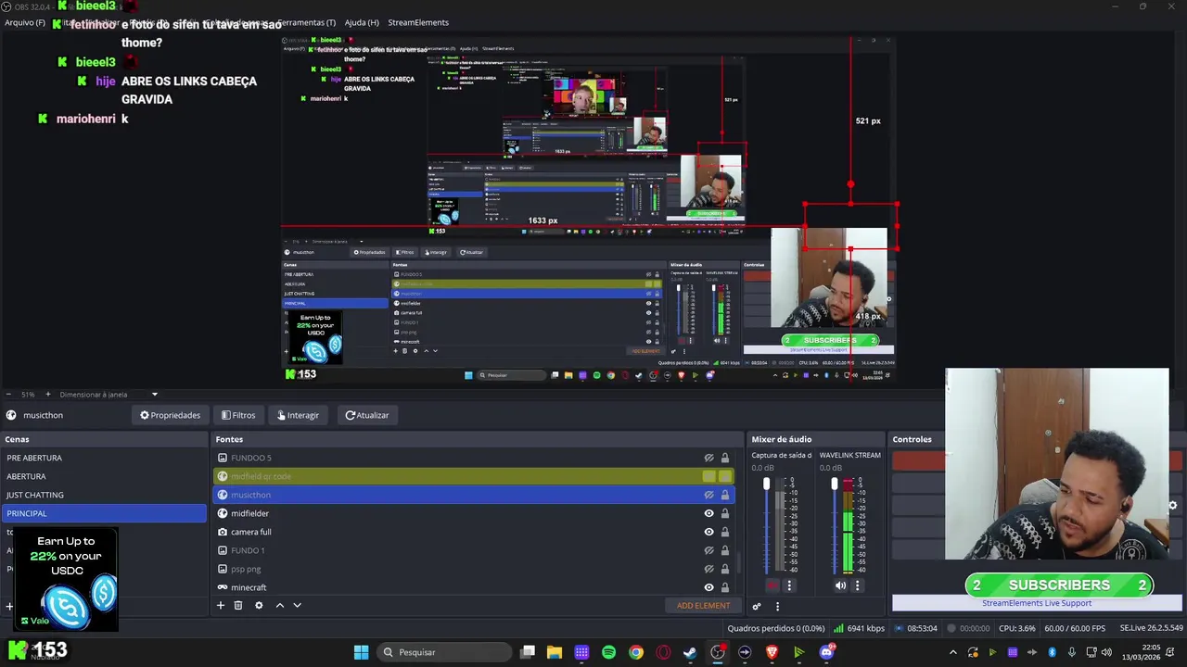Select the midfield qr code source row
The image size is (1187, 667).
pos(473,476)
